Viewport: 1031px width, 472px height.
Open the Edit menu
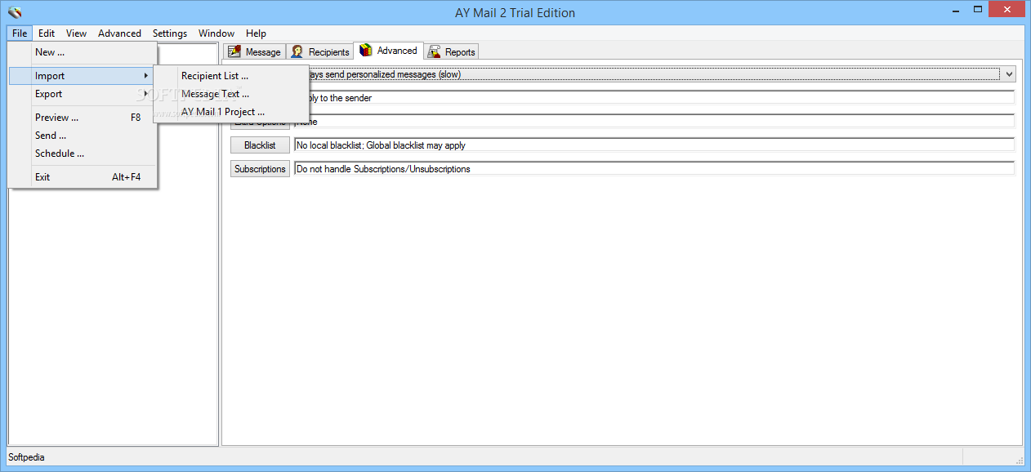point(47,33)
